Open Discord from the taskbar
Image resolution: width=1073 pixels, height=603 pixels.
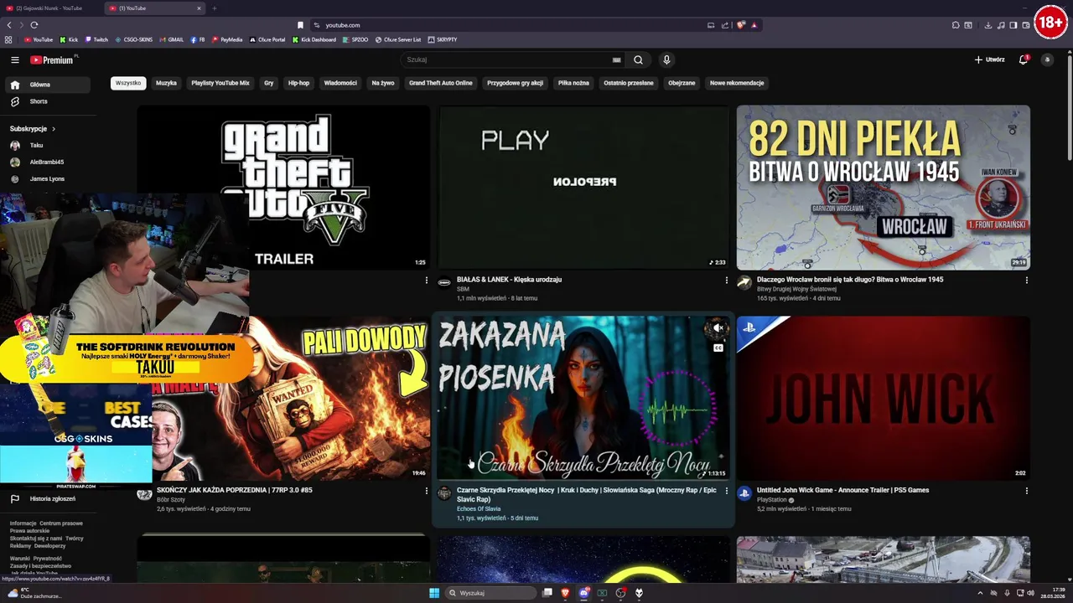pos(584,593)
